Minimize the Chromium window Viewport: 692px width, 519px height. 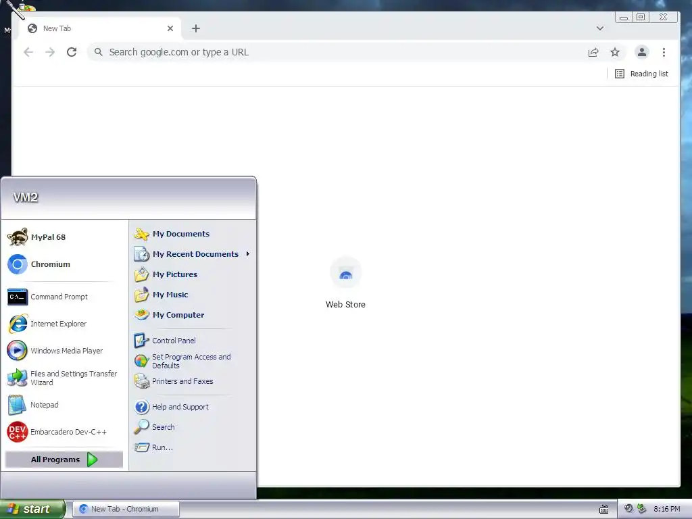tap(624, 17)
